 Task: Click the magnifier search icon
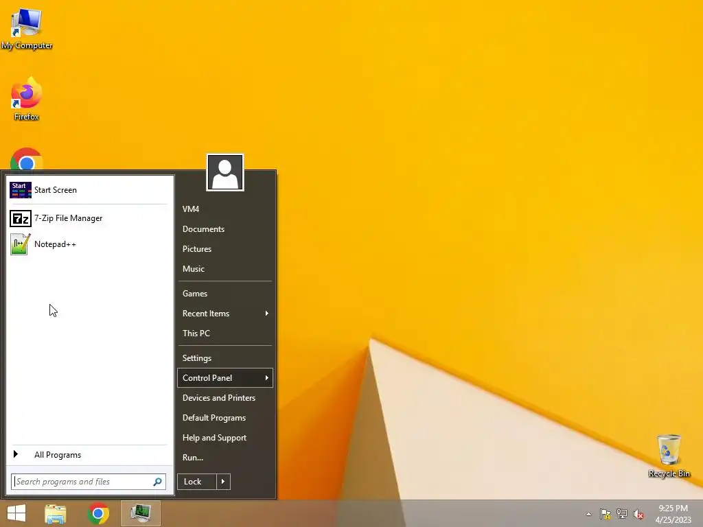point(157,482)
